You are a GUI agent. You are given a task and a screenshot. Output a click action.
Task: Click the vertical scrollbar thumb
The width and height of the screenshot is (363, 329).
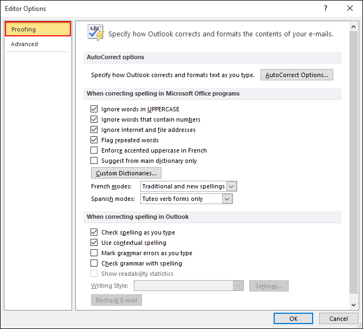point(353,162)
